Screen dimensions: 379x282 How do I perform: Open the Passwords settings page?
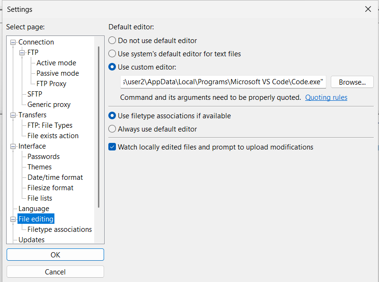point(44,156)
